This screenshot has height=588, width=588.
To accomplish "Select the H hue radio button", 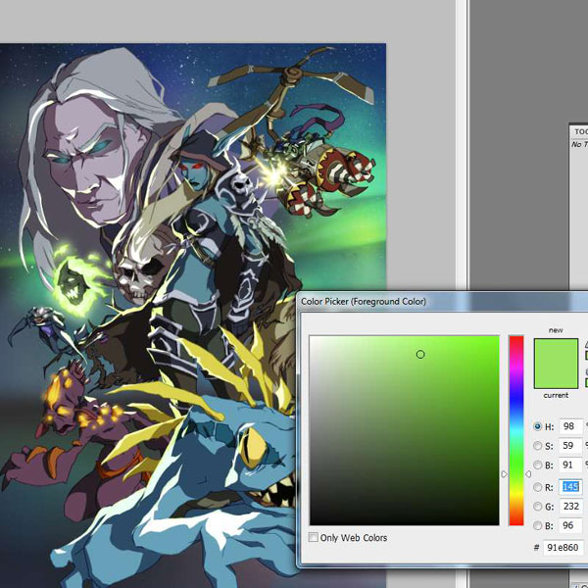I will click(537, 426).
